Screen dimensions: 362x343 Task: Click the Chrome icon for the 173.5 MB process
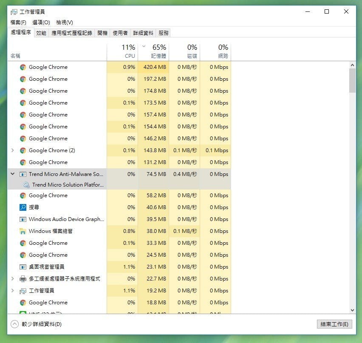coord(23,103)
